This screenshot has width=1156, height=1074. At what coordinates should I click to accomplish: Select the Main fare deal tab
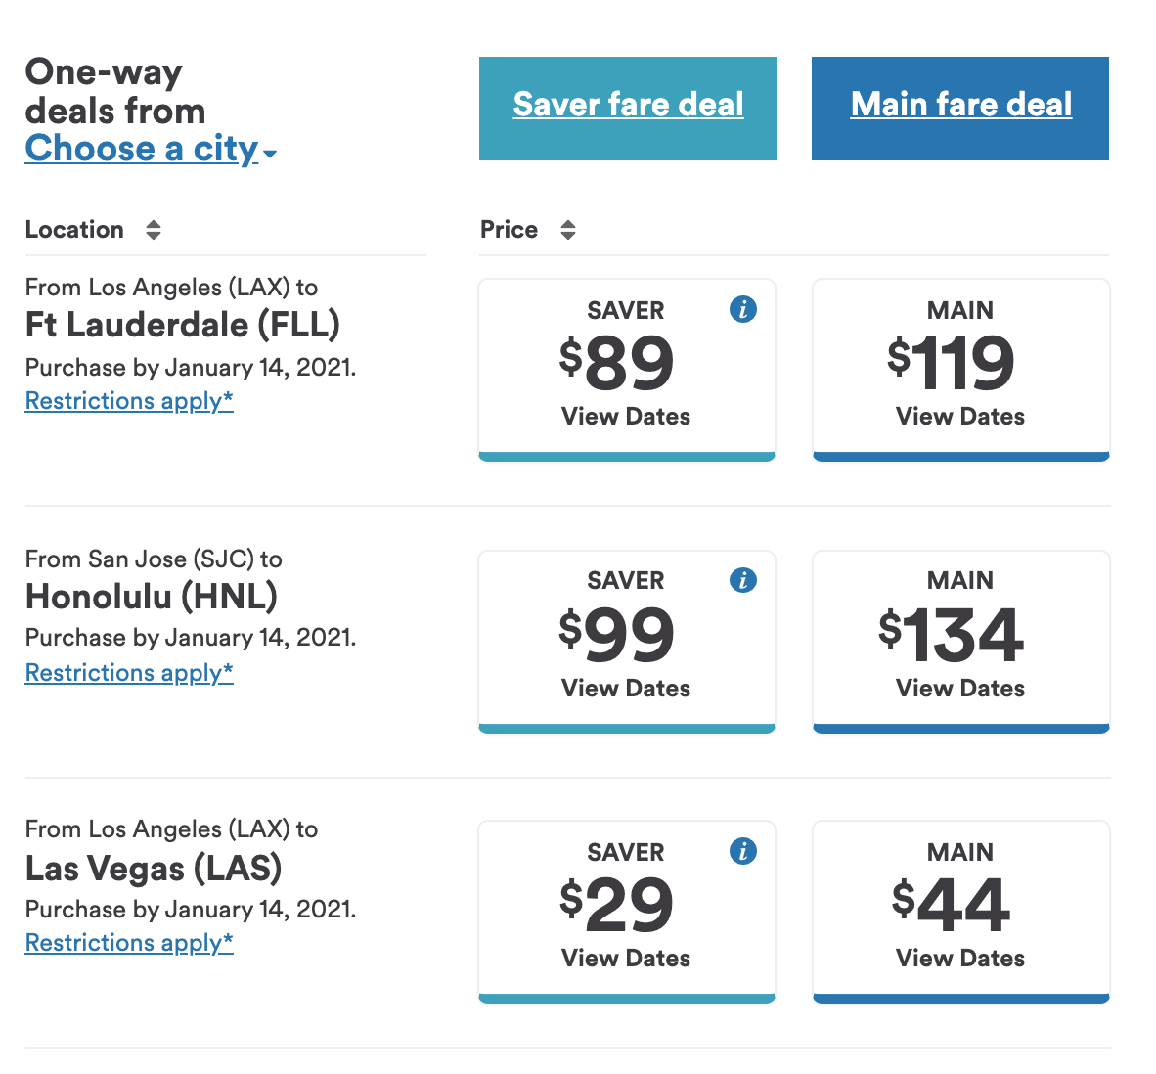pos(959,109)
